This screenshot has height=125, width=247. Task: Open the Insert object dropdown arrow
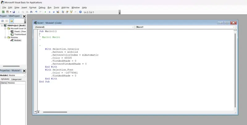pyautogui.click(x=10, y=12)
